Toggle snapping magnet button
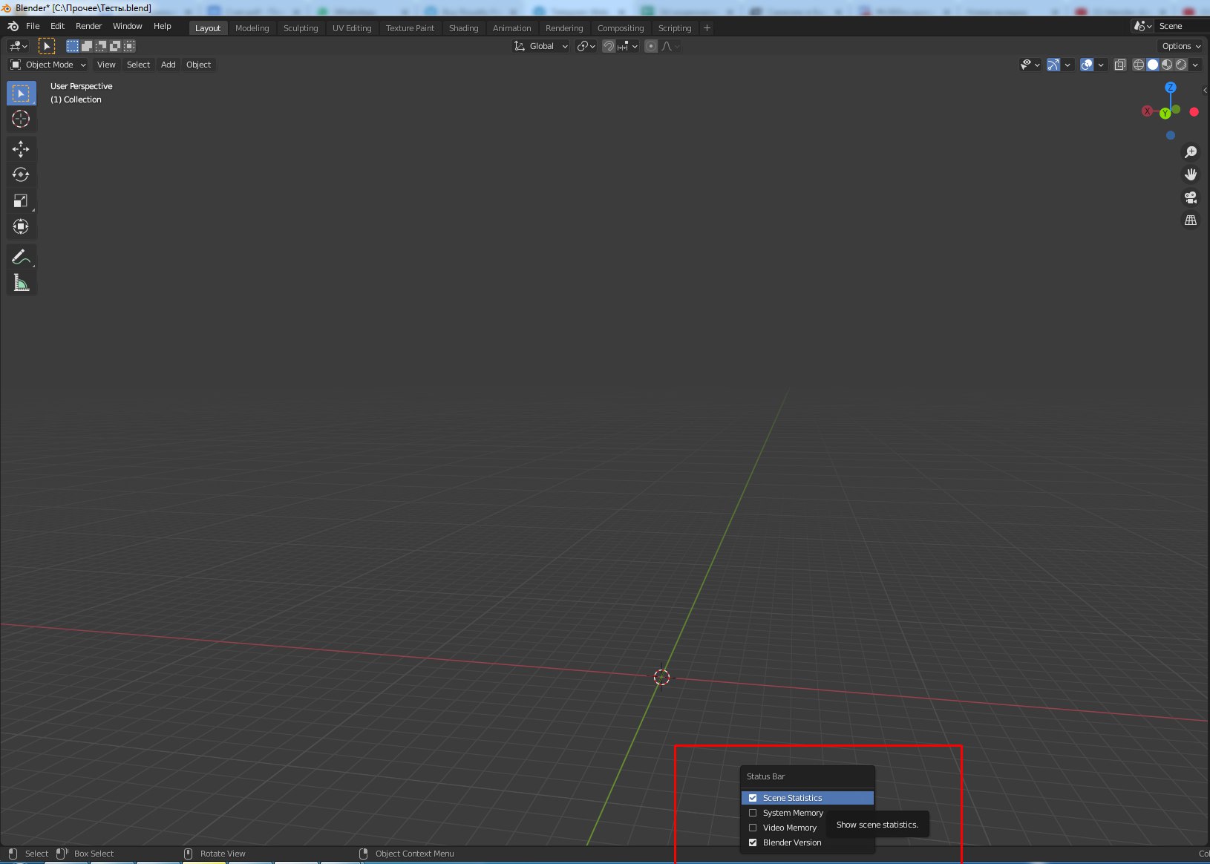Screen dimensions: 1210x864 tap(609, 46)
